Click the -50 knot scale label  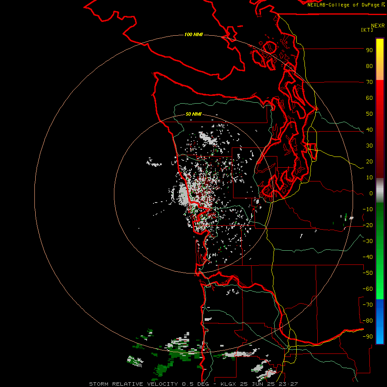pos(368,273)
